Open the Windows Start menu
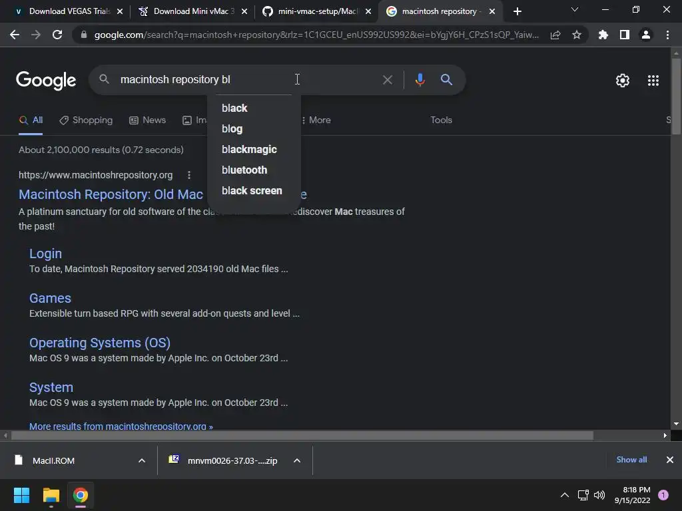 coord(21,495)
